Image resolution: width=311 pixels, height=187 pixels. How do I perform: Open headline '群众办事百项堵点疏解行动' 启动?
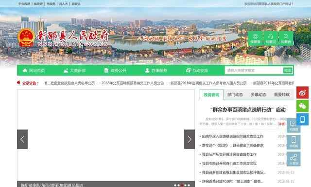[x=248, y=110]
